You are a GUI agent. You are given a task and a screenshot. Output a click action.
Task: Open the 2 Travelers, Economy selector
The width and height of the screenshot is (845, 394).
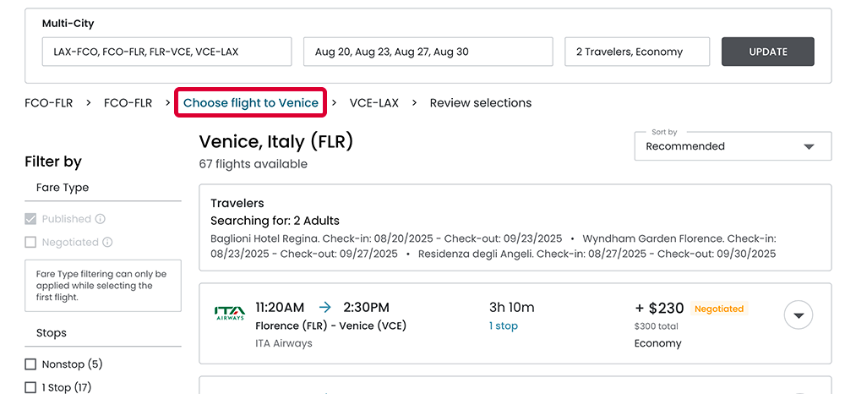(637, 52)
